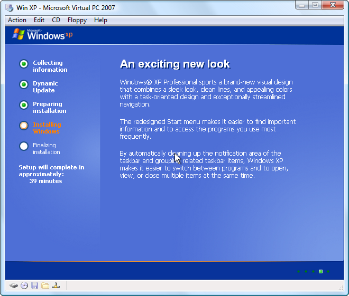Click the green setup progress animation dots
349x296 pixels.
click(313, 271)
